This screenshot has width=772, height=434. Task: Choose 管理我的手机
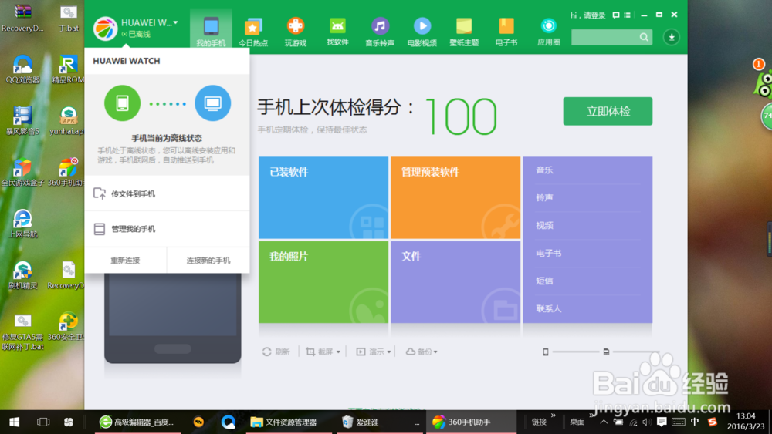coord(167,229)
